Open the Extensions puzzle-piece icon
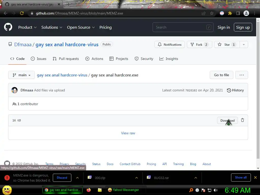260x195 pixels. [x=230, y=13]
